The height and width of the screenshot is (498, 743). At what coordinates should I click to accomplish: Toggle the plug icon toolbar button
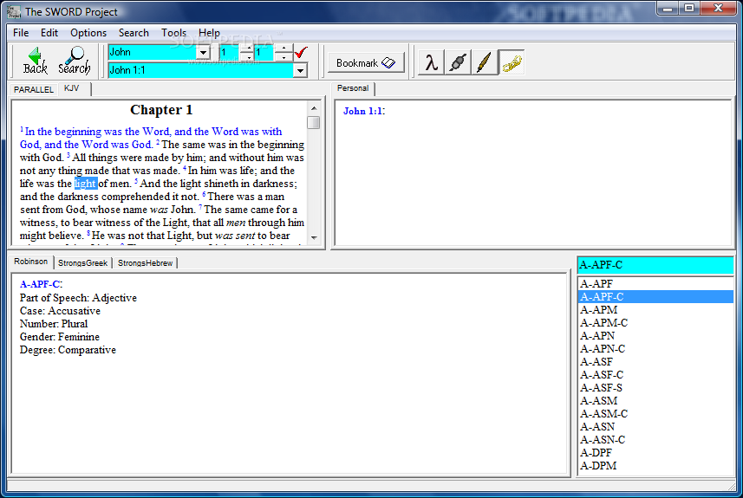pyautogui.click(x=458, y=62)
